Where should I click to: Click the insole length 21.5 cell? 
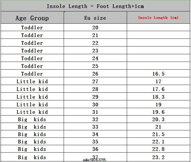point(158,134)
